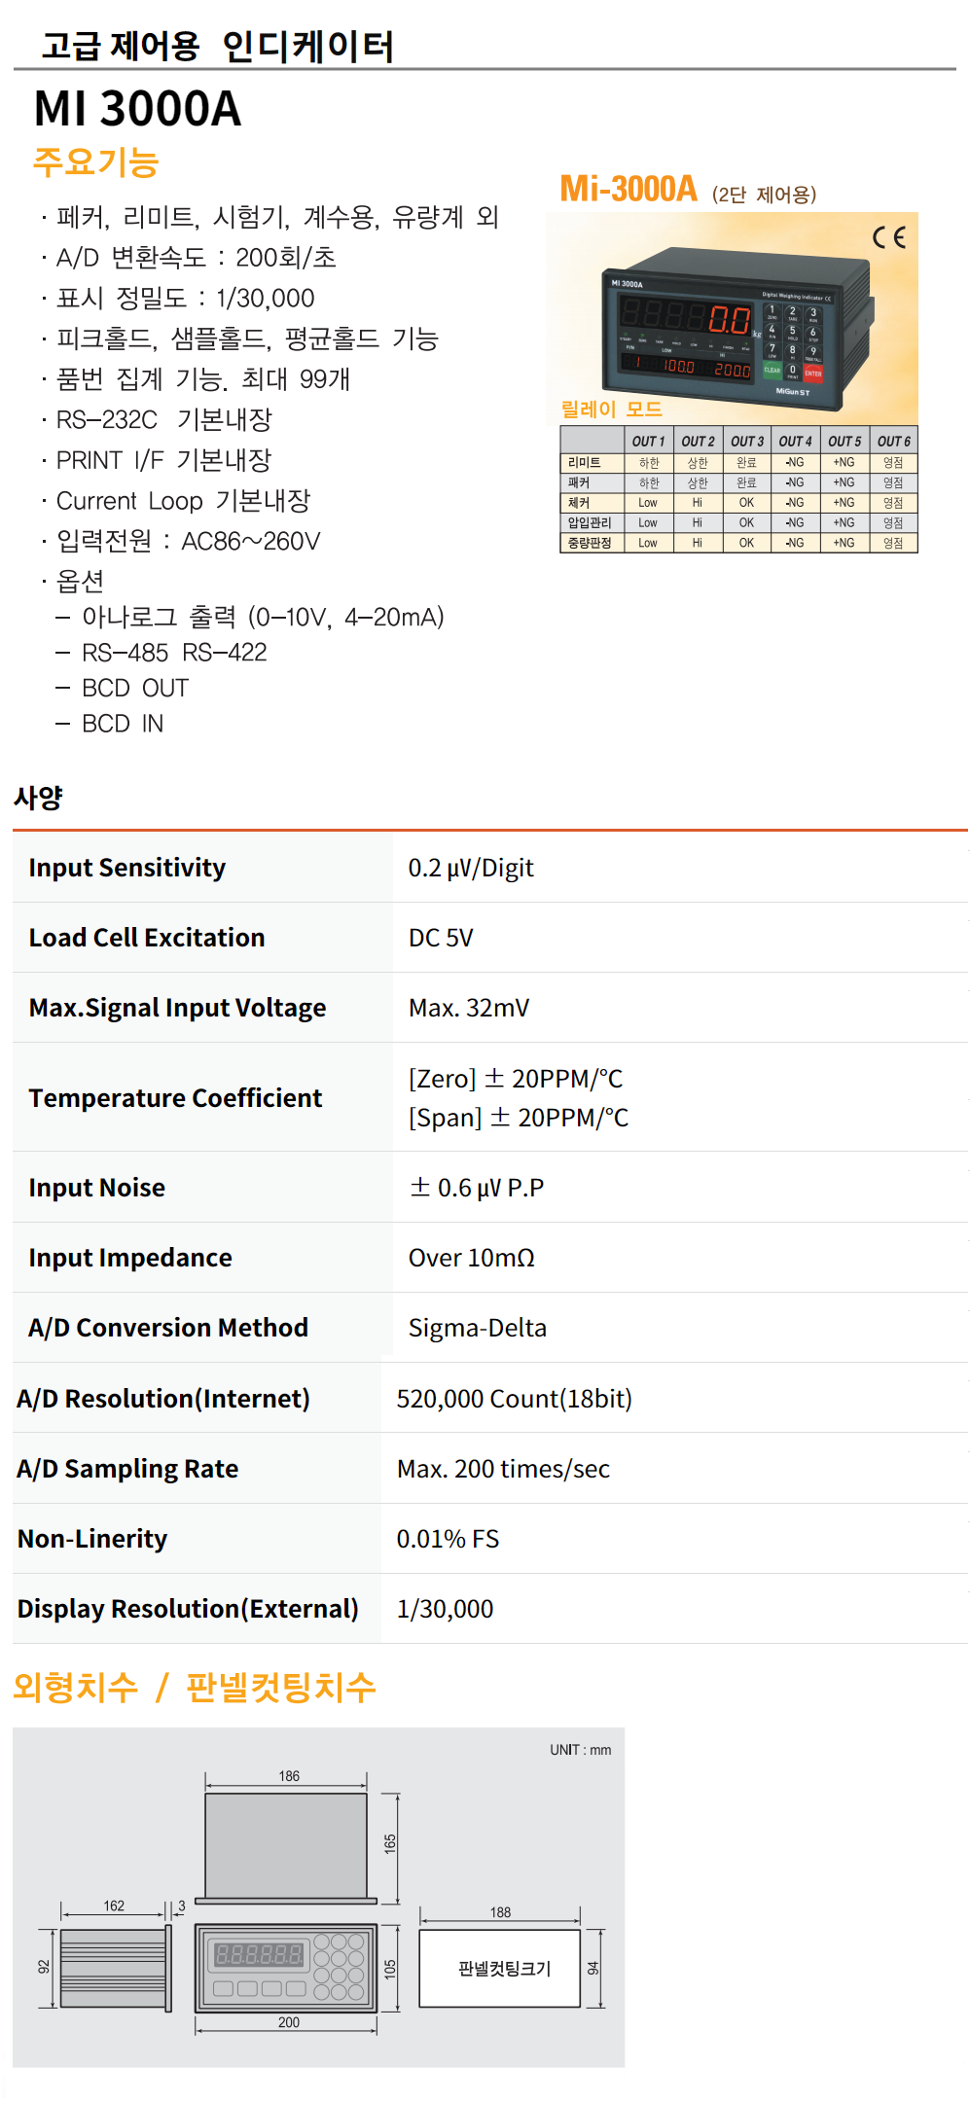This screenshot has width=970, height=2102.
Task: Click the 체커 row label in relay table
Action: [580, 503]
